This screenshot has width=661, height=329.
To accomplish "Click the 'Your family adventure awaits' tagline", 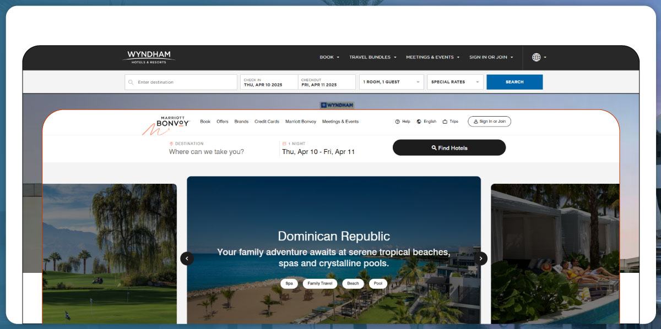I will coord(334,257).
